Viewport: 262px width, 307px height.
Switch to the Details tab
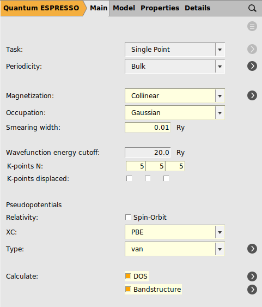click(x=197, y=8)
